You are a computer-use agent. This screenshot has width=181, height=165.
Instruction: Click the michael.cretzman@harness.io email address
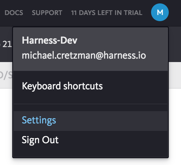84,56
